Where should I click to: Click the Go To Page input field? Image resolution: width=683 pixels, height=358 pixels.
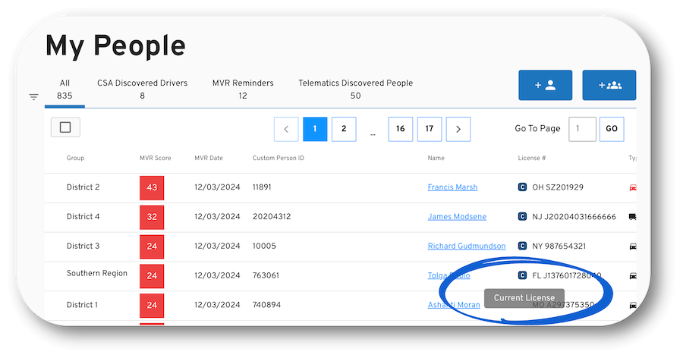pyautogui.click(x=582, y=129)
